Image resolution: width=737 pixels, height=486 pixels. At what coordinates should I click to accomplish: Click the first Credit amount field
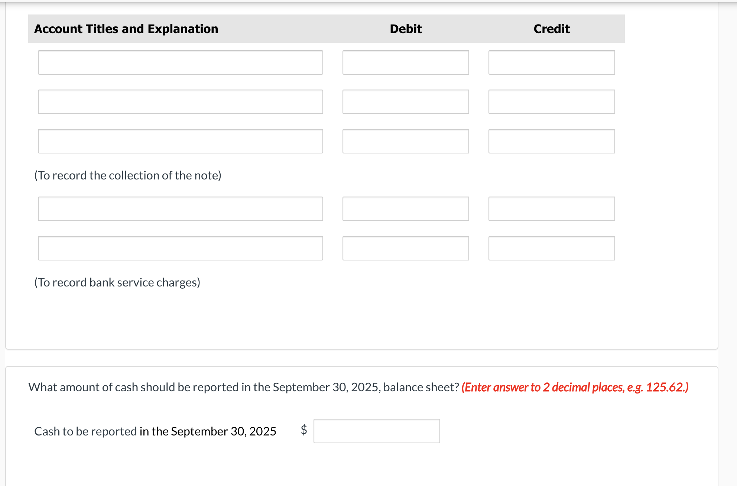552,62
